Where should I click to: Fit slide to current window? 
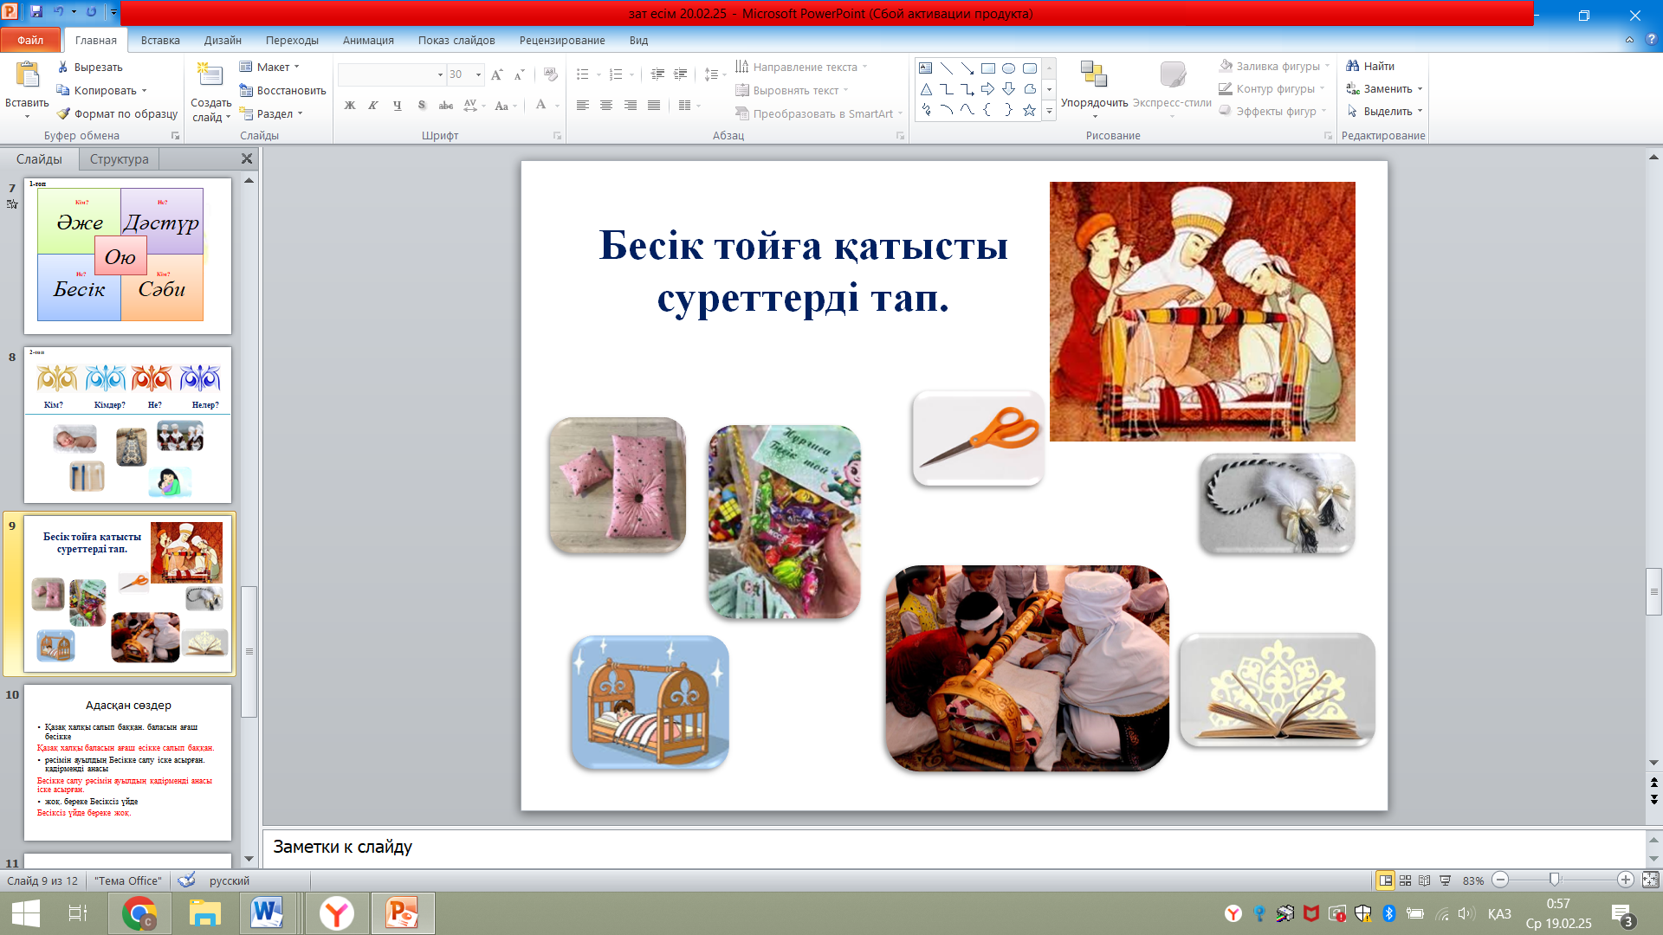pyautogui.click(x=1650, y=880)
